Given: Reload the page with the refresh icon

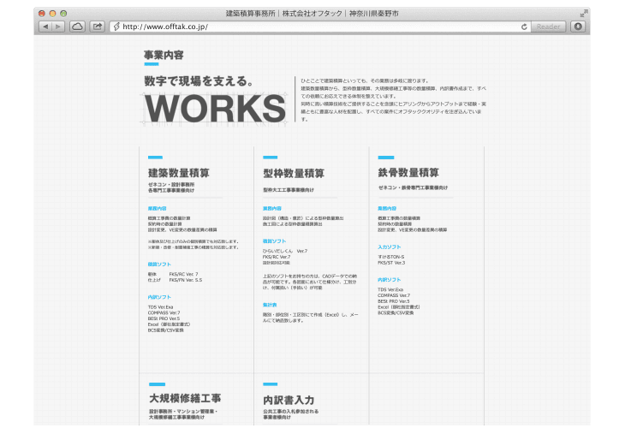Looking at the screenshot, I should coord(524,27).
